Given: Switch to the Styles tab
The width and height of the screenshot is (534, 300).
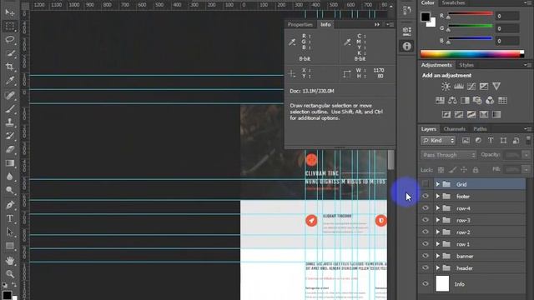Looking at the screenshot, I should tap(466, 65).
